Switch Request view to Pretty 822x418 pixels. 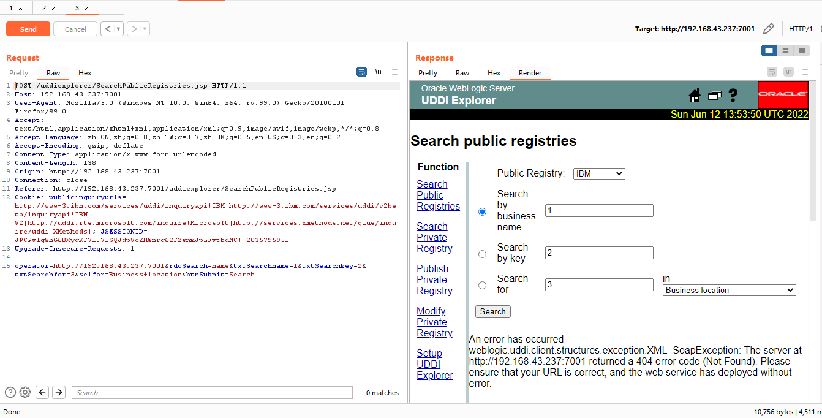[x=19, y=73]
